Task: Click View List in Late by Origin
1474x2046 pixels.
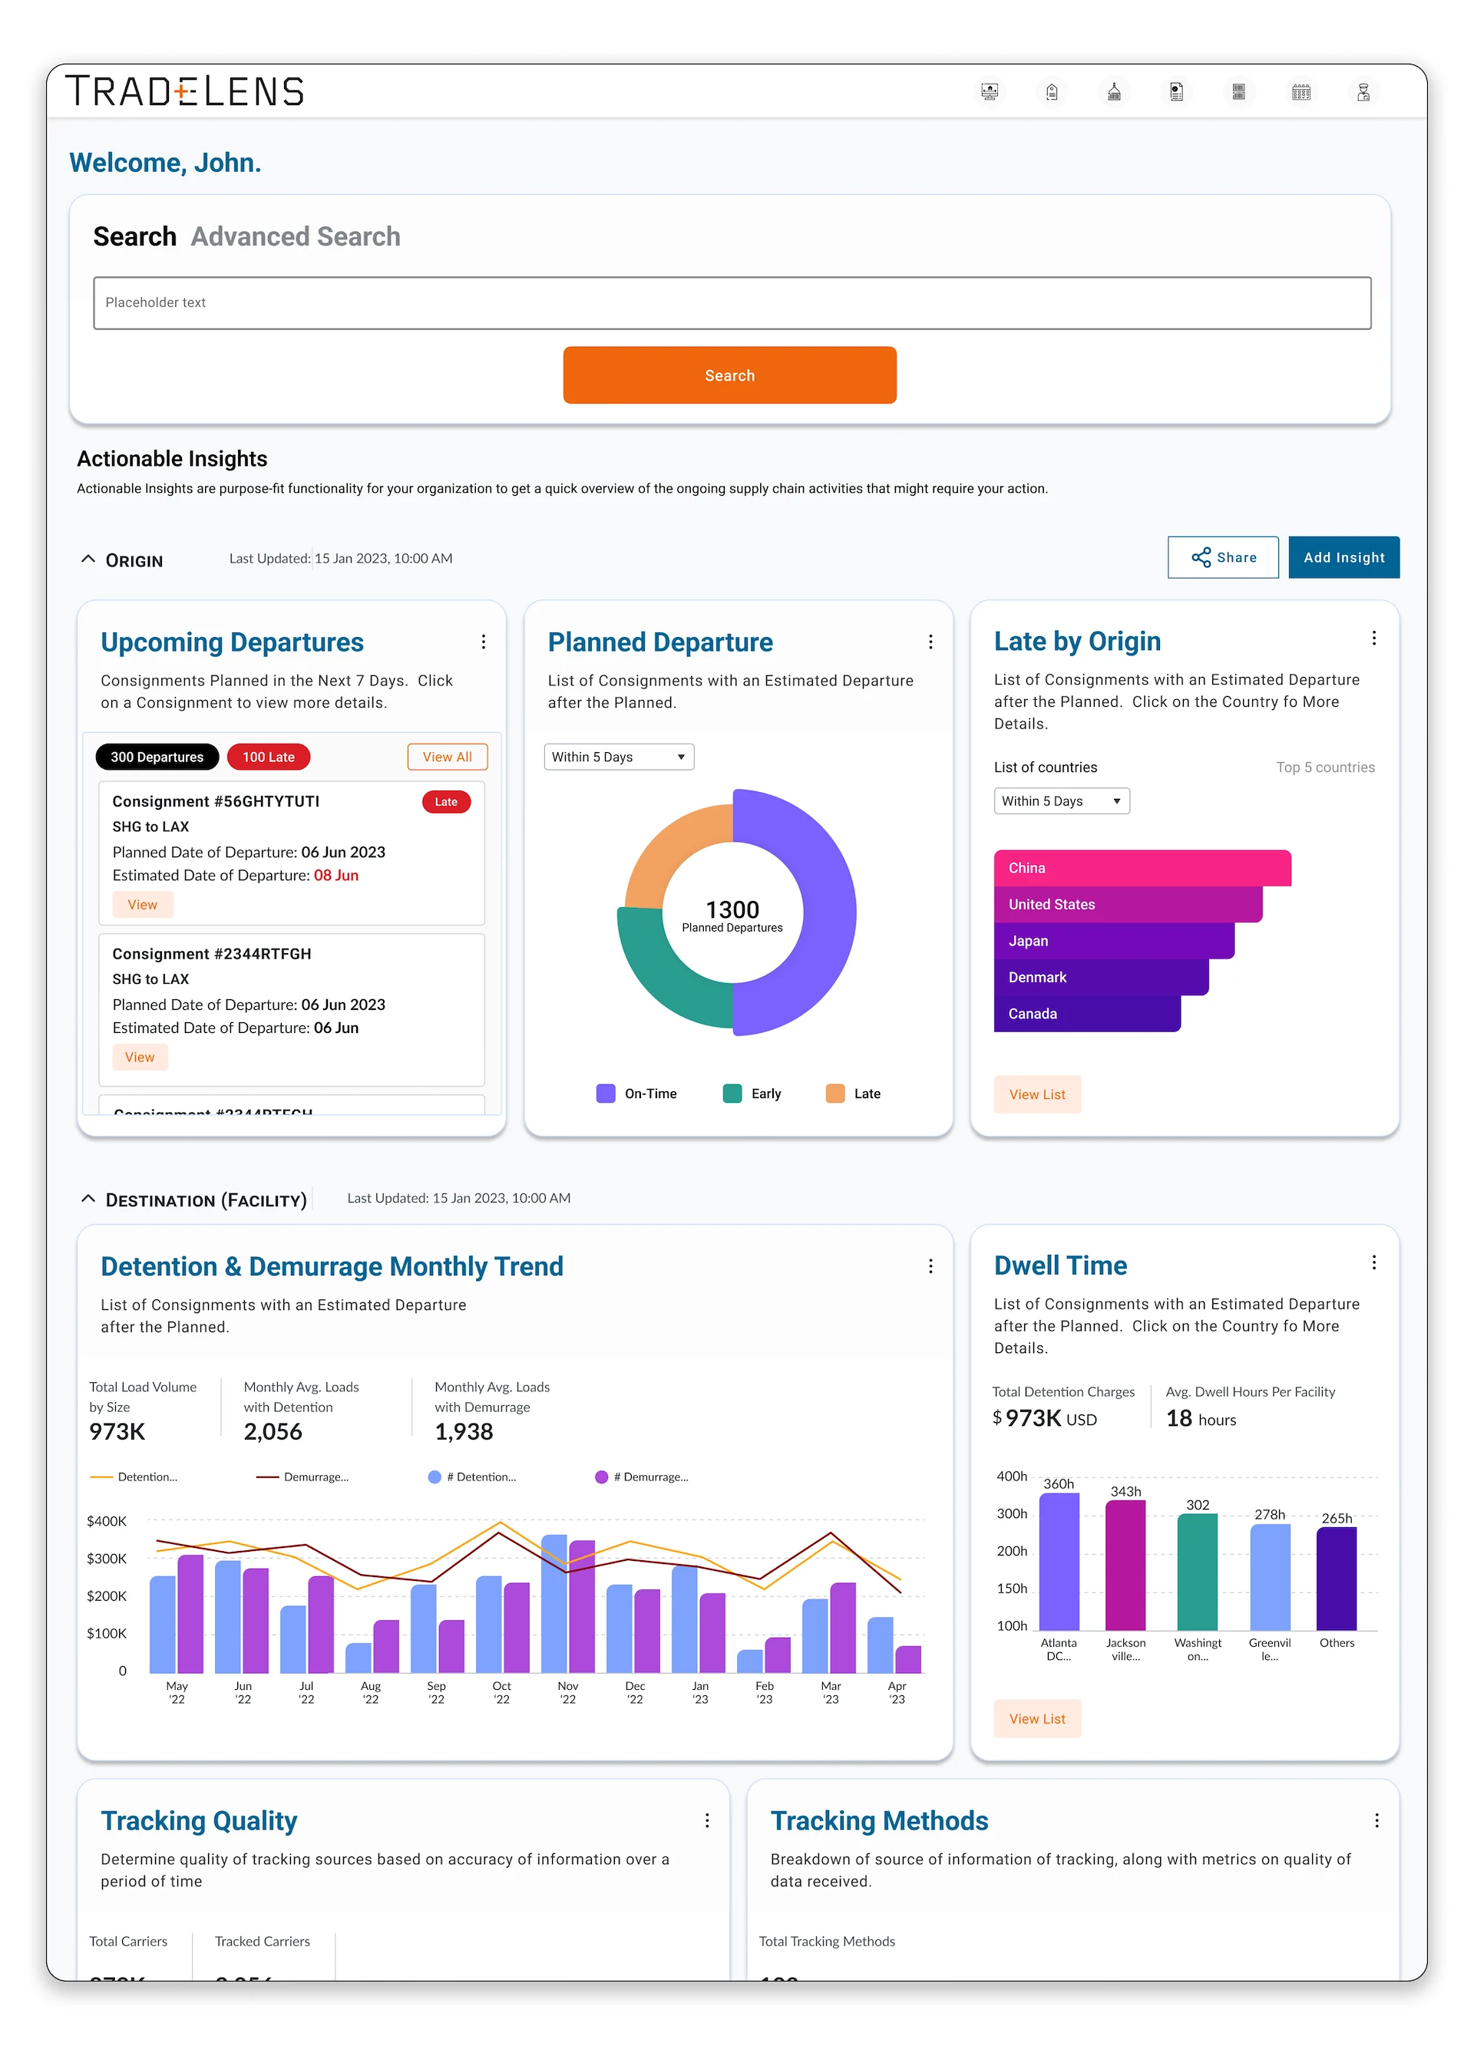Action: tap(1037, 1094)
